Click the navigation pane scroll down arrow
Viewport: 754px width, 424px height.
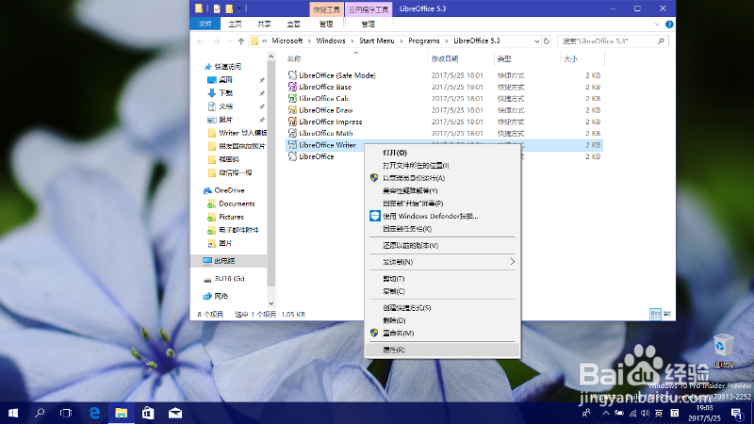click(270, 303)
